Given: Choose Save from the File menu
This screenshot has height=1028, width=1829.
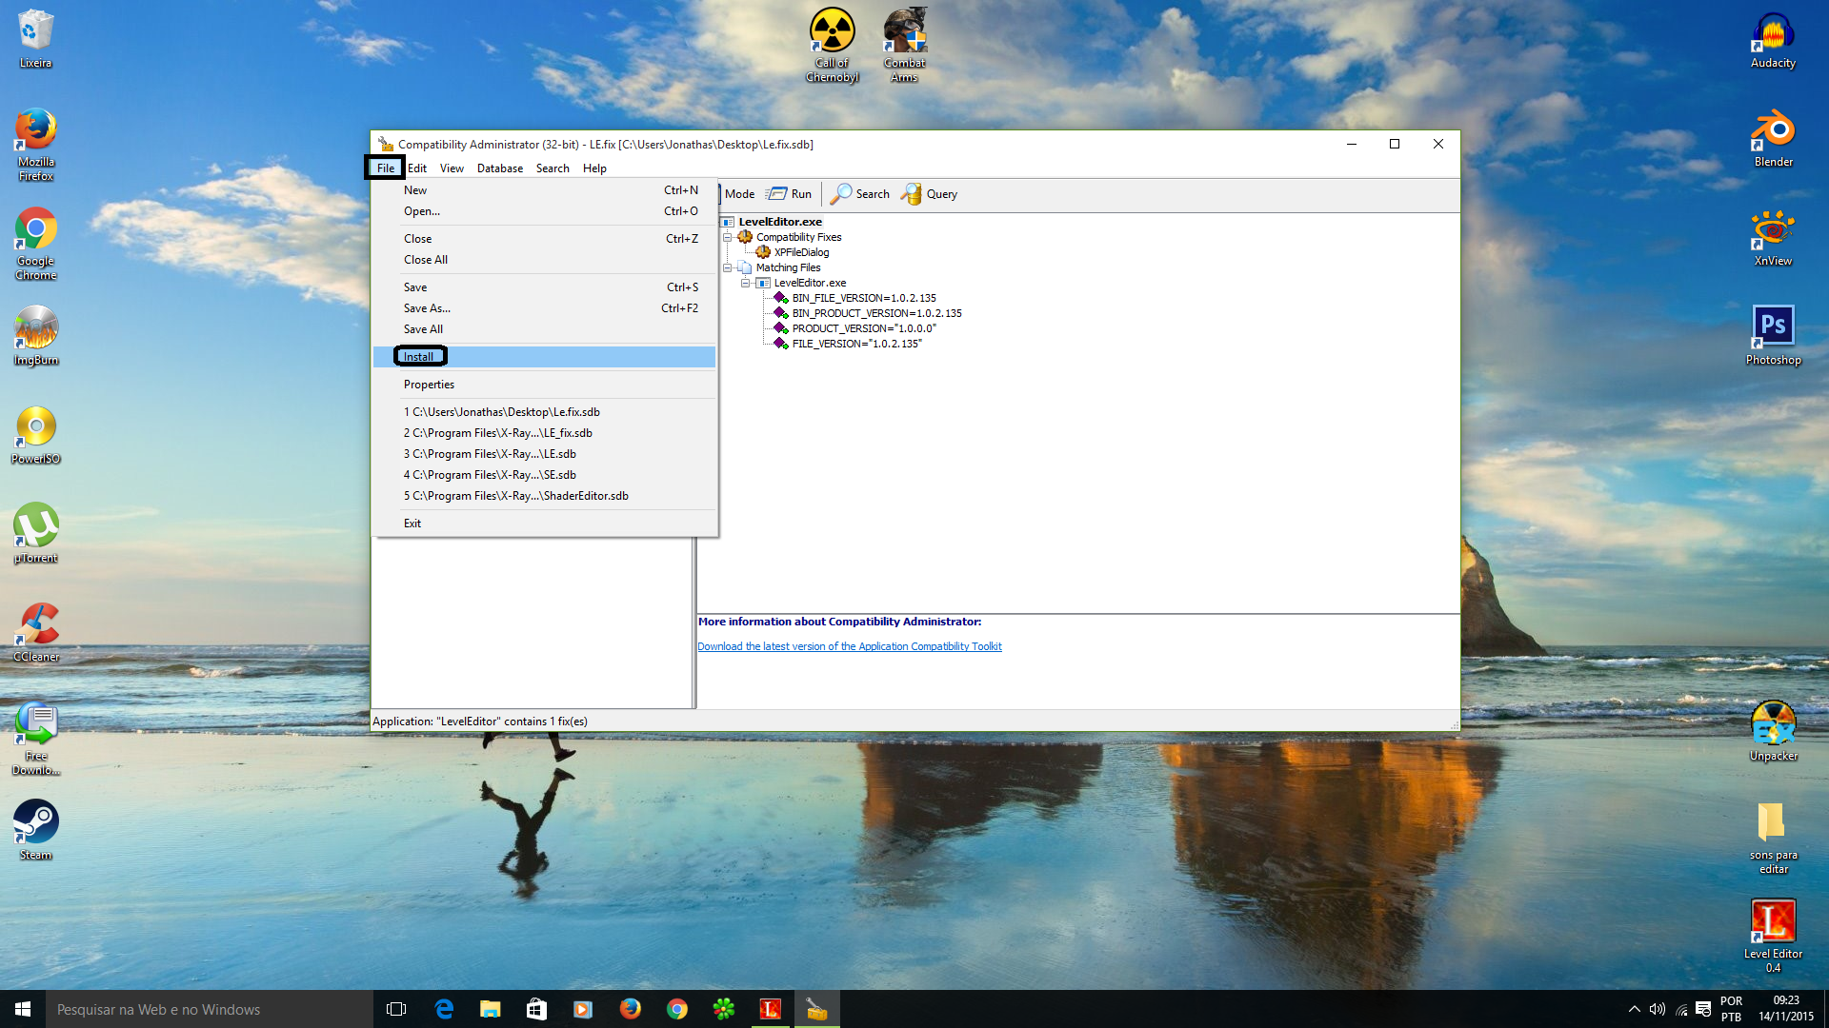Looking at the screenshot, I should (x=544, y=287).
